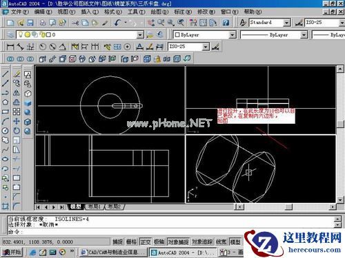Screen dimensions: 345x258
Task: Toggle 栅格 grid display in status bar
Action: [x=132, y=241]
